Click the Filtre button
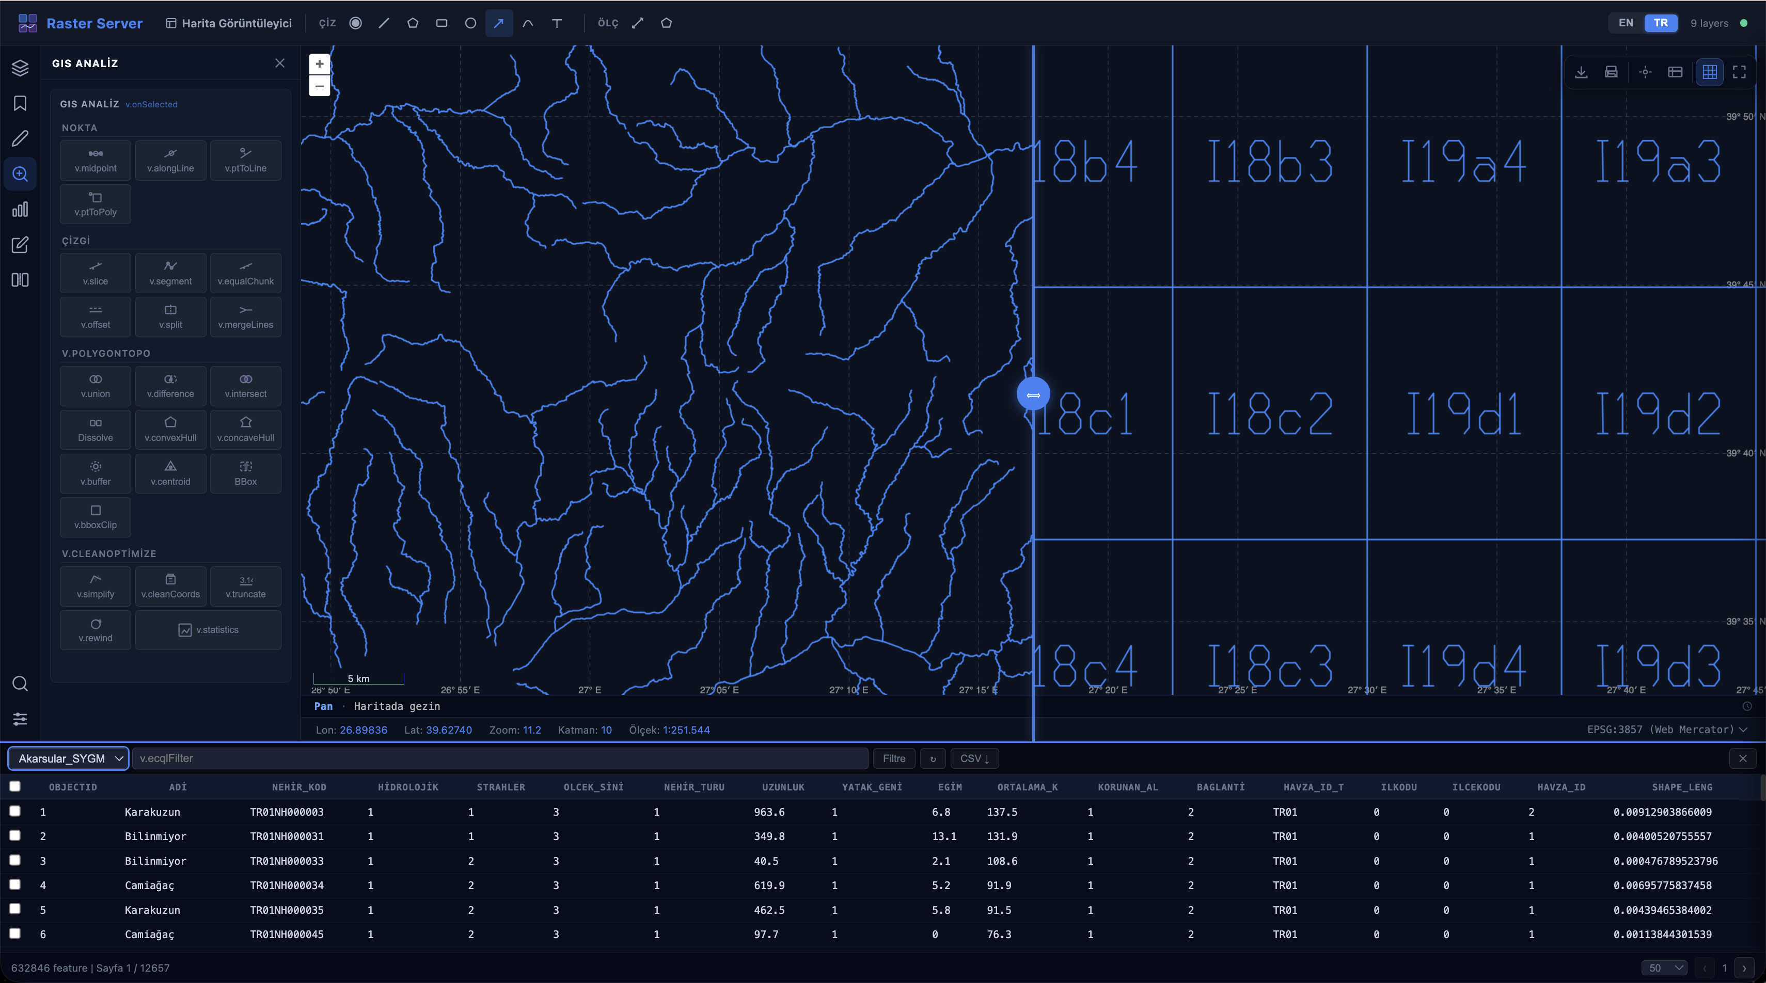 click(x=893, y=758)
